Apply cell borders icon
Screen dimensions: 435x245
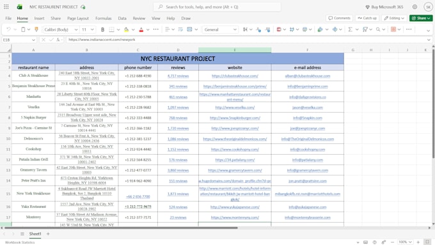click(111, 29)
